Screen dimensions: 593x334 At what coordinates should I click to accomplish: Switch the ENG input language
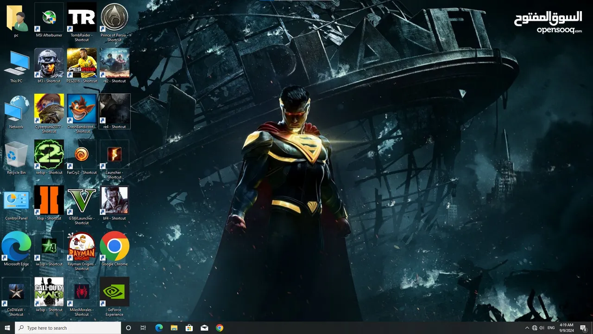(x=551, y=328)
